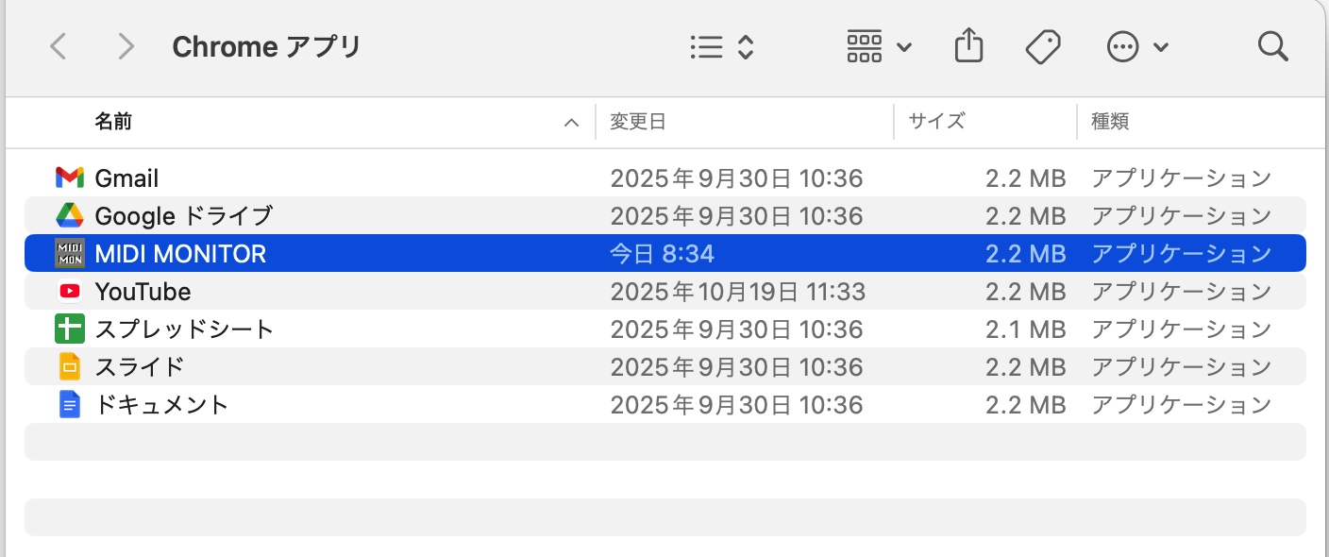Click the YouTube app icon
This screenshot has width=1329, height=557.
coord(70,291)
